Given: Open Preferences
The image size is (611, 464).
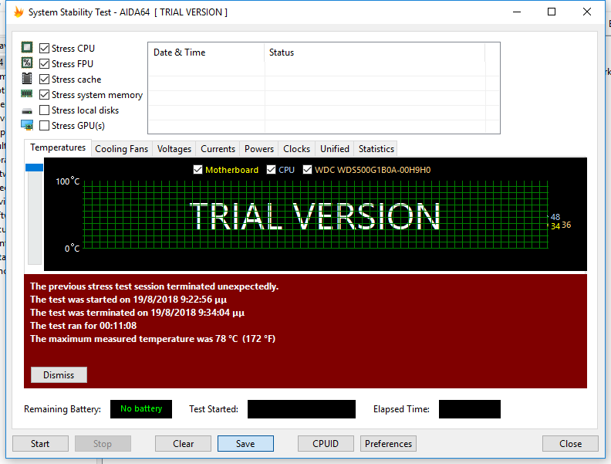Looking at the screenshot, I should (x=388, y=444).
